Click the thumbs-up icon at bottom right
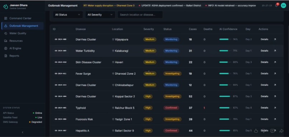This screenshot has width=289, height=137. click(256, 131)
